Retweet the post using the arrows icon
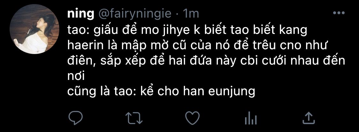359x132 pixels. click(x=134, y=119)
